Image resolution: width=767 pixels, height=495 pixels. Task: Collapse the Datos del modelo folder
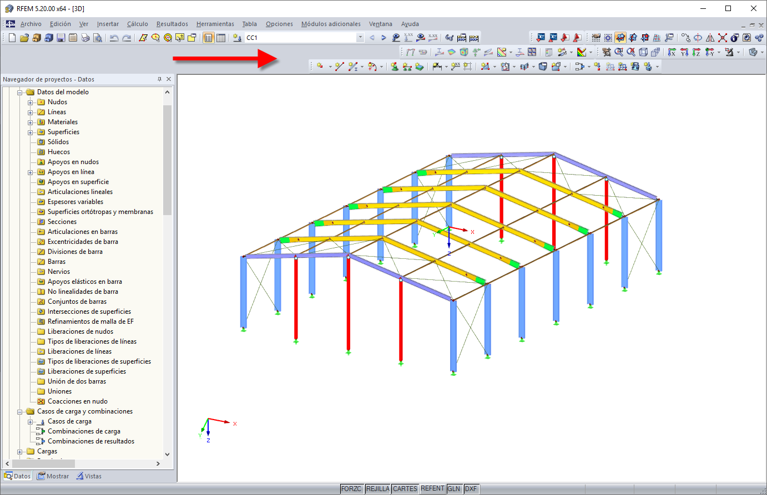coord(20,93)
